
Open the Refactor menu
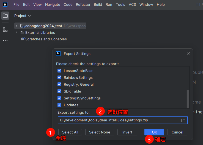(x=83, y=4)
